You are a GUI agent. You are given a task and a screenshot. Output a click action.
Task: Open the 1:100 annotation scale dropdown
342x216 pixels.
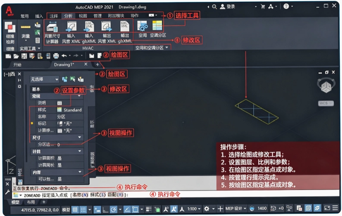[194, 209]
